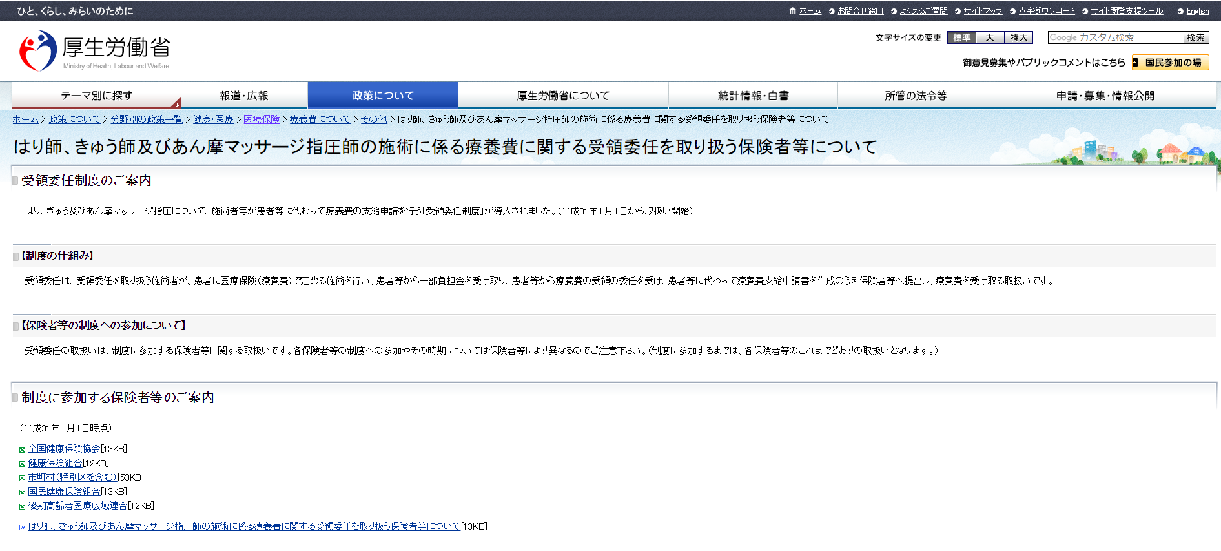Switch to the English site link
This screenshot has width=1221, height=551.
click(x=1197, y=11)
